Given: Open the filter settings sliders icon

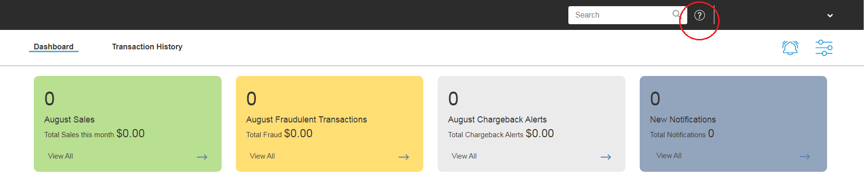Looking at the screenshot, I should tap(824, 47).
